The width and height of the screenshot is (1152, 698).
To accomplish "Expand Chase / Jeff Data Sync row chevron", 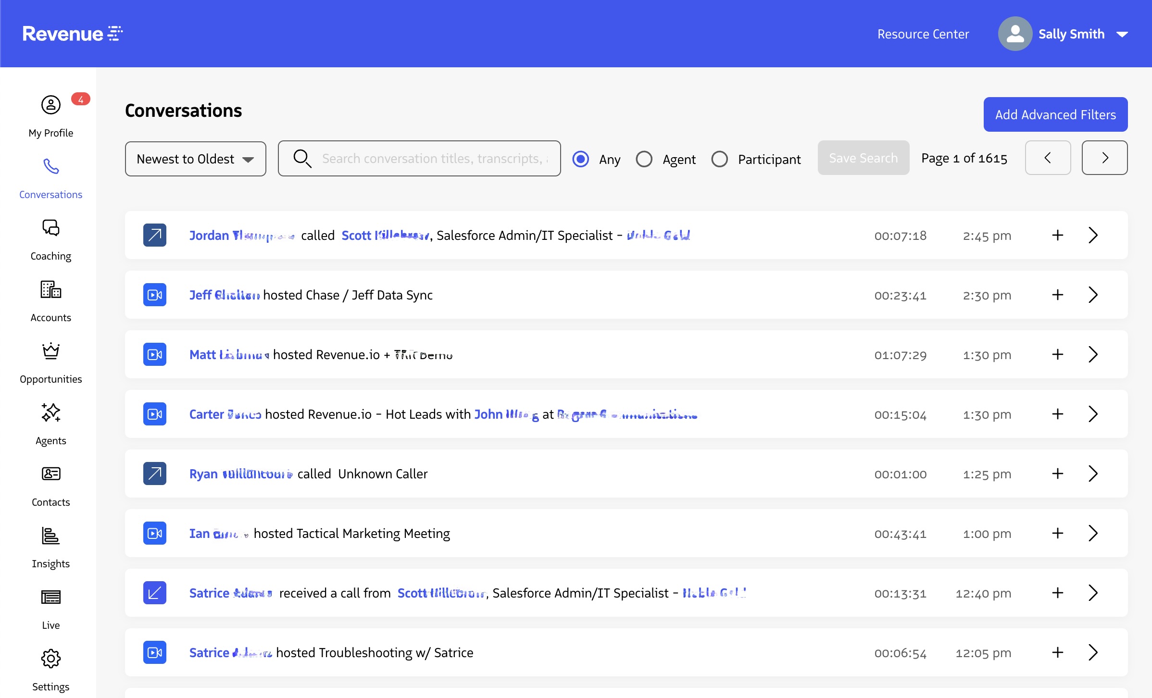I will 1093,295.
